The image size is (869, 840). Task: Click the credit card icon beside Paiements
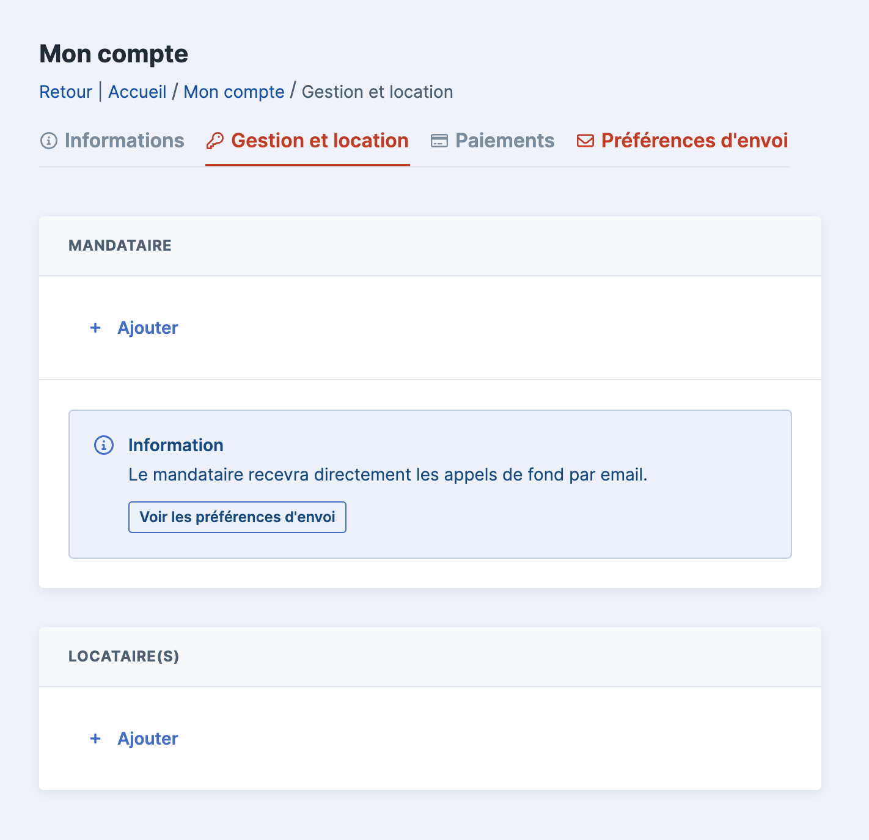click(439, 141)
